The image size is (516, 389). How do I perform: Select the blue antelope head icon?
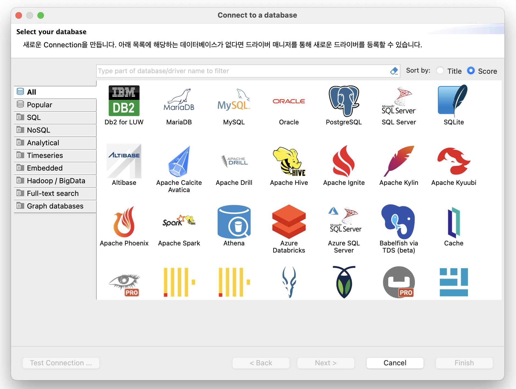coord(289,282)
